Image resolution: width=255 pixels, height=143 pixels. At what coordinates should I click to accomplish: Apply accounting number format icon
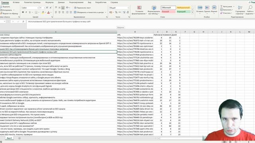(x=111, y=12)
